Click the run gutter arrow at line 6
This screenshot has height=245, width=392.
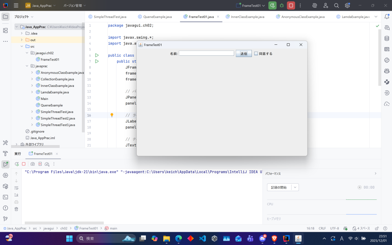click(x=97, y=56)
